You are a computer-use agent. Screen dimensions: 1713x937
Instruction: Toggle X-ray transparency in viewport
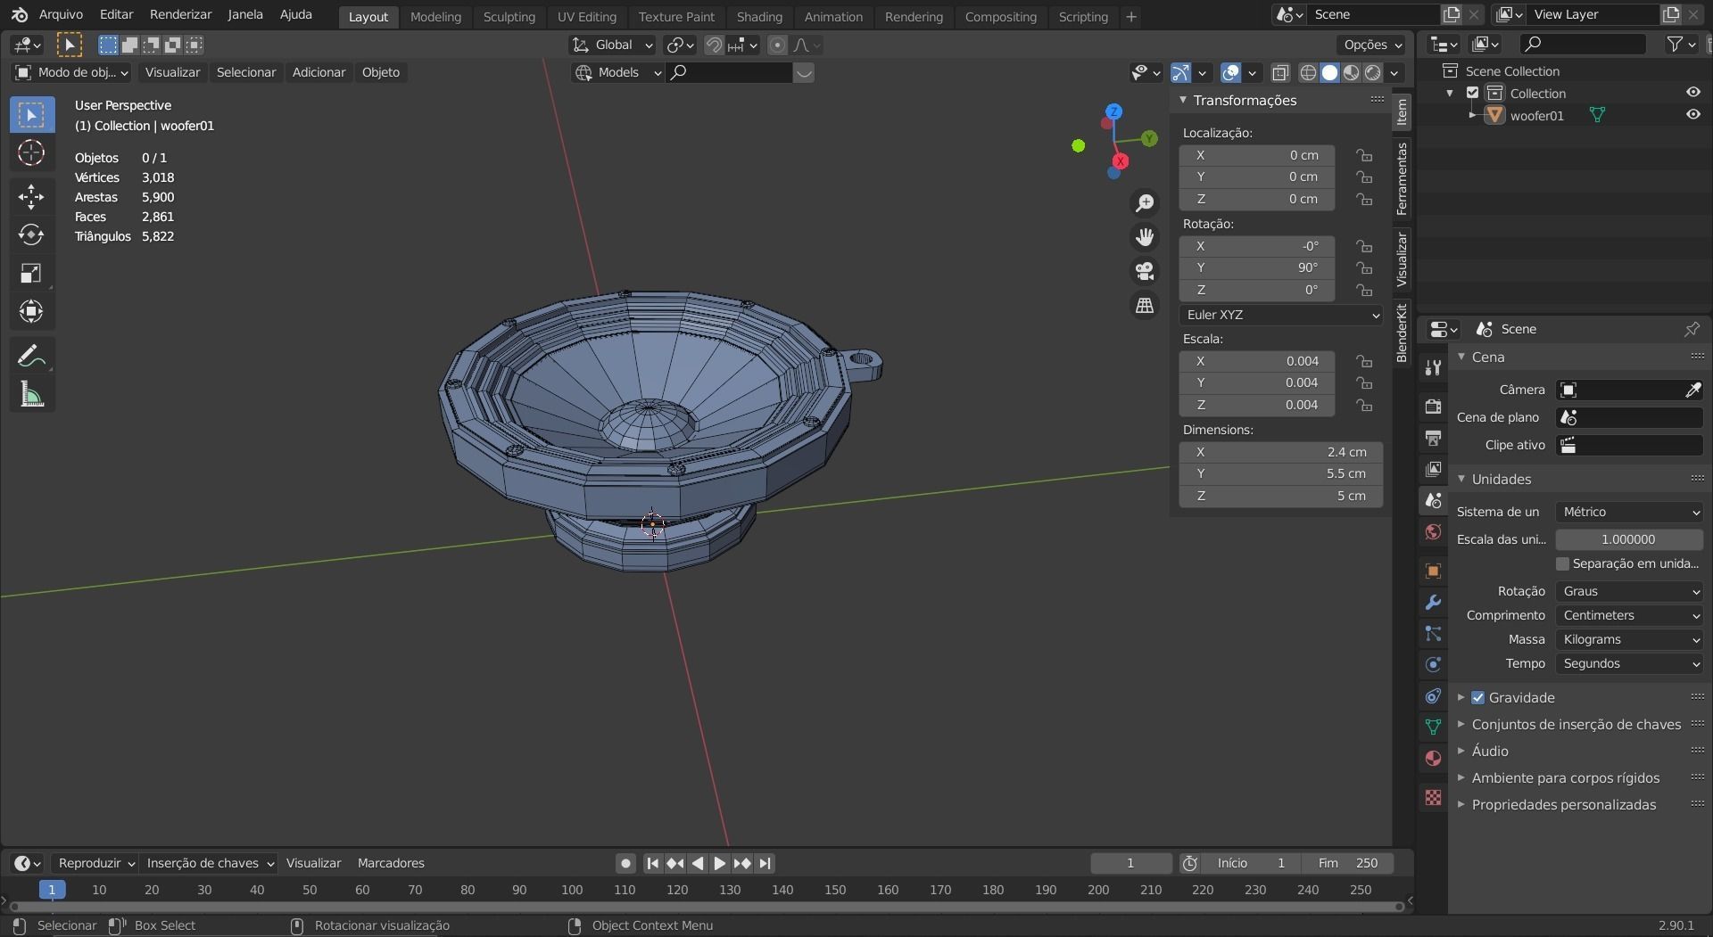click(1280, 73)
